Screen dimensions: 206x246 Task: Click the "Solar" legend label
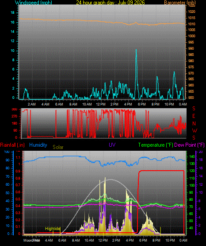tap(58, 147)
